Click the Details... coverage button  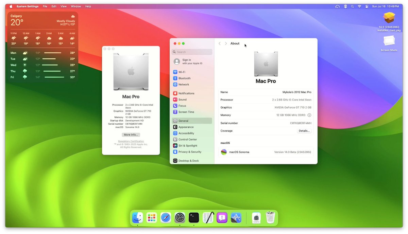(x=304, y=131)
